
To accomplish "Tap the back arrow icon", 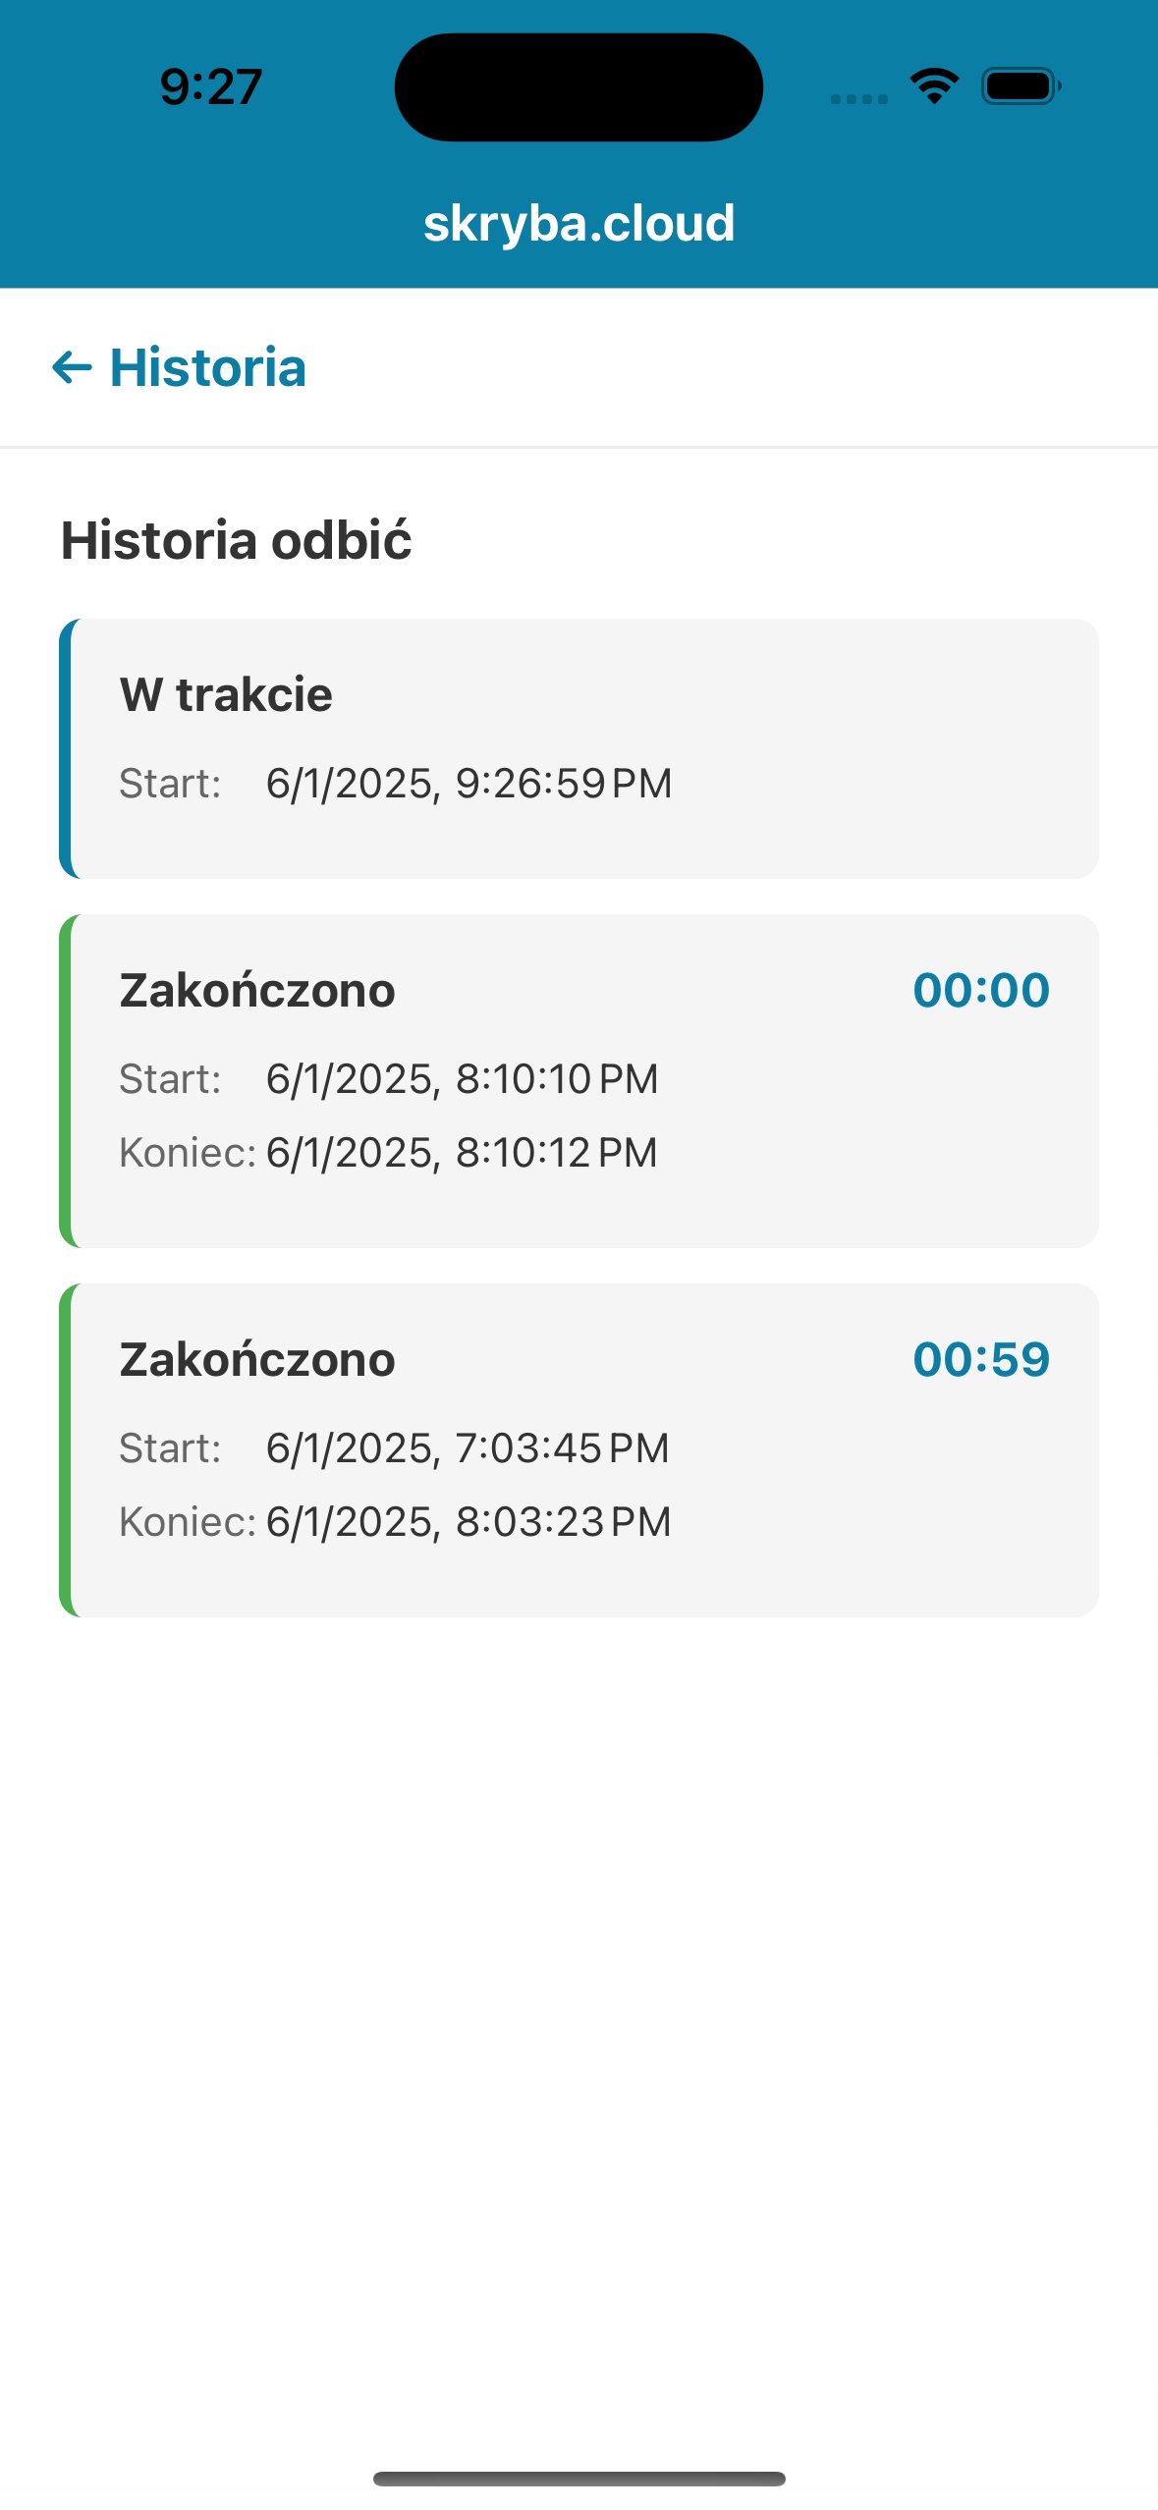I will 72,368.
